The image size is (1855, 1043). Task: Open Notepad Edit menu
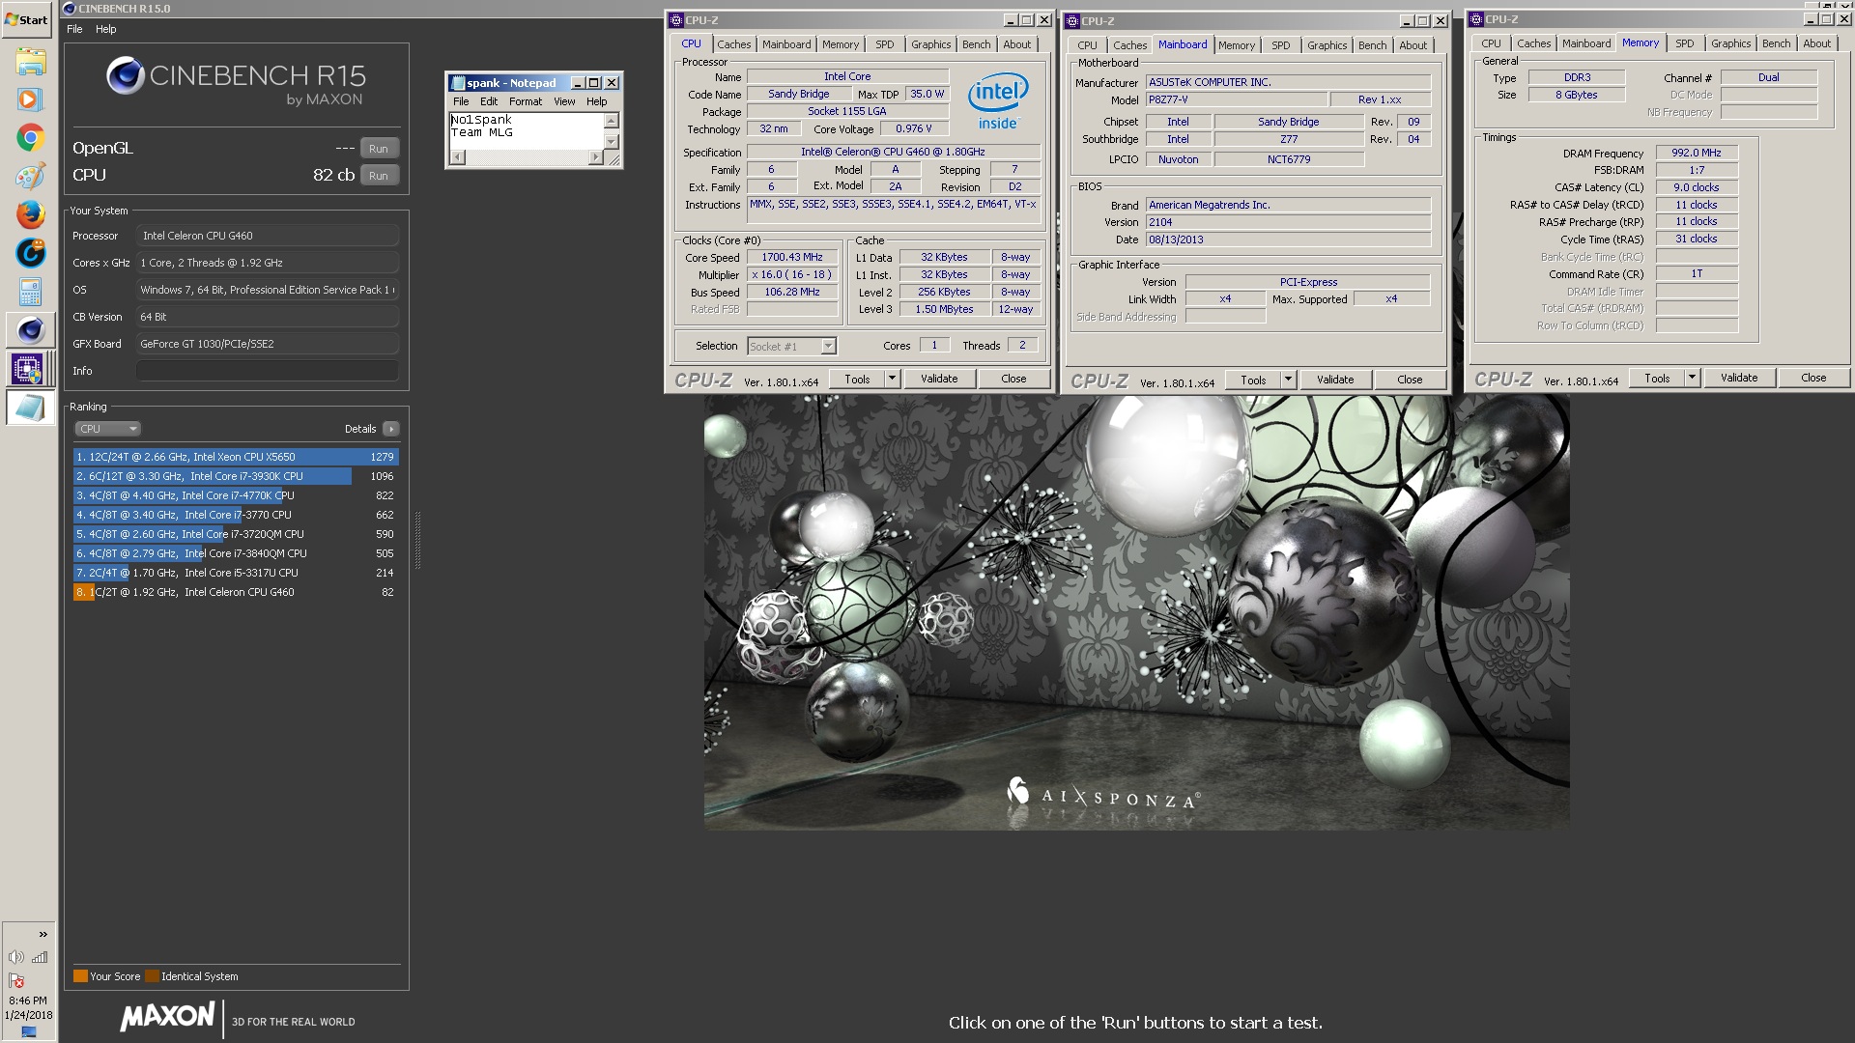tap(489, 101)
